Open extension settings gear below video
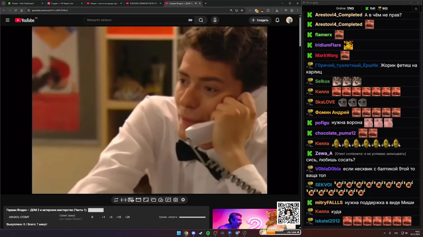The width and height of the screenshot is (423, 237). pyautogui.click(x=183, y=200)
